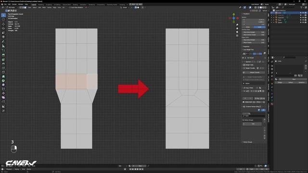Select the Inset Faces tool
308x173 pixels.
pos(3,60)
